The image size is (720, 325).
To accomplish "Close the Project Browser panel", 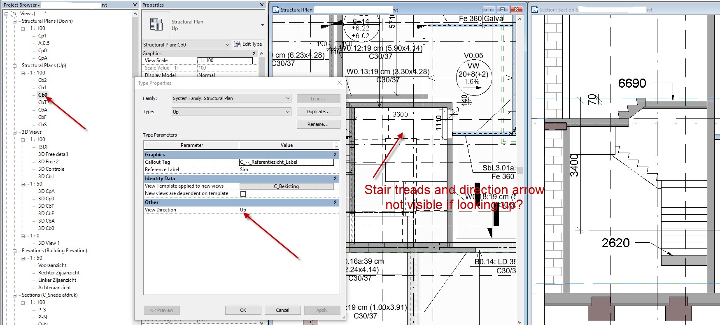I will coord(135,5).
